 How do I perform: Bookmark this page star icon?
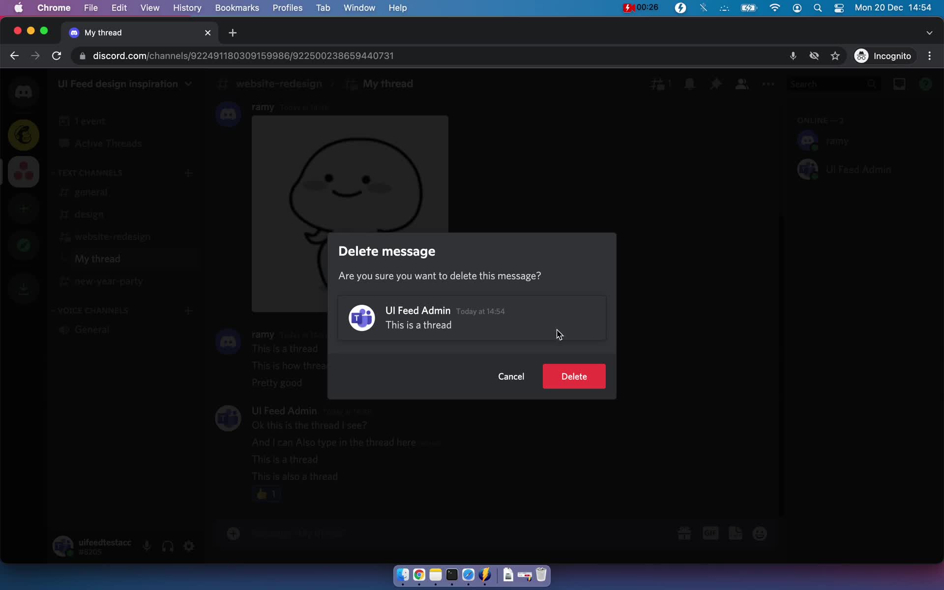tap(835, 56)
